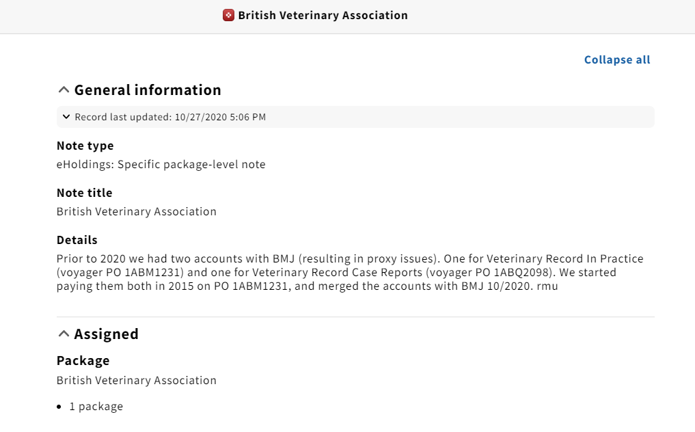Click the bullet before 1 package

click(x=59, y=407)
